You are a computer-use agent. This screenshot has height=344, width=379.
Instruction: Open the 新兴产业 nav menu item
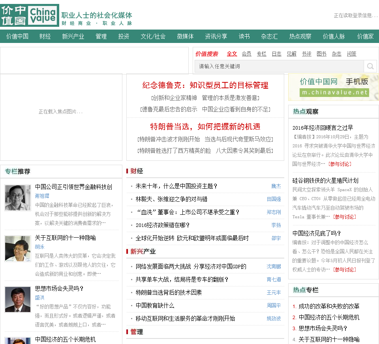point(73,36)
